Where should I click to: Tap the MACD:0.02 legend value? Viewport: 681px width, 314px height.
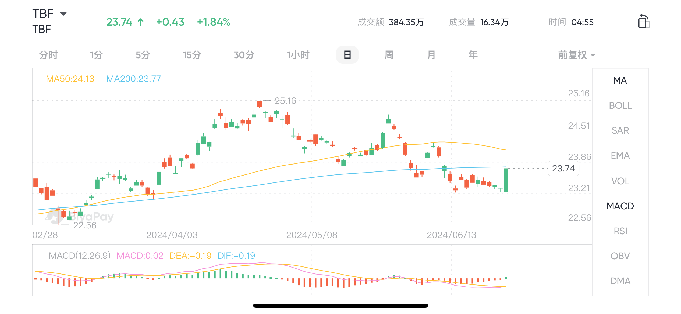[x=140, y=255]
